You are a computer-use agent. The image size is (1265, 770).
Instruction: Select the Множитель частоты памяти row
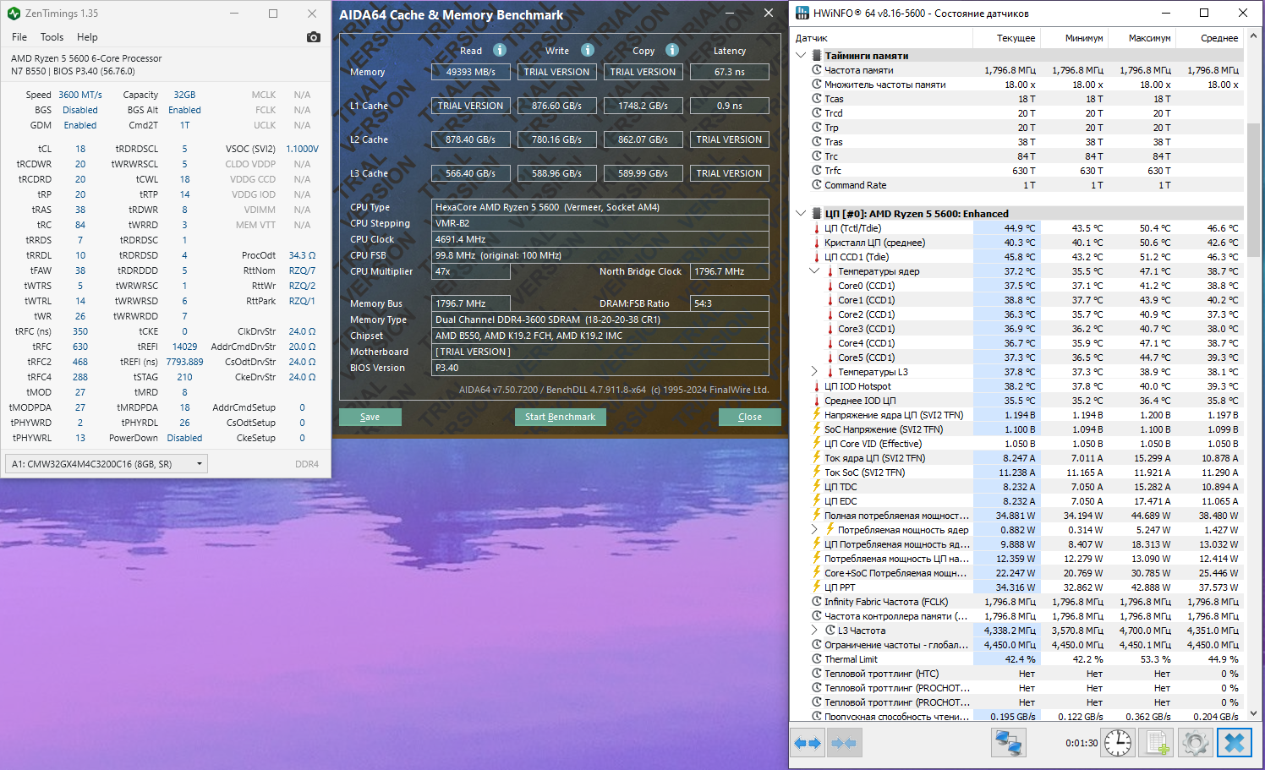point(1018,85)
